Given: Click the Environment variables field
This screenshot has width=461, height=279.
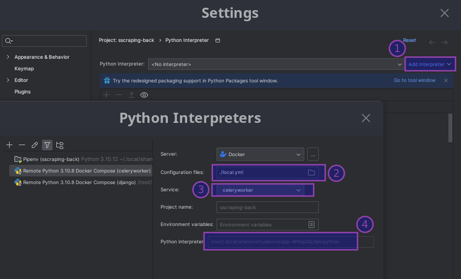Looking at the screenshot, I should point(267,225).
